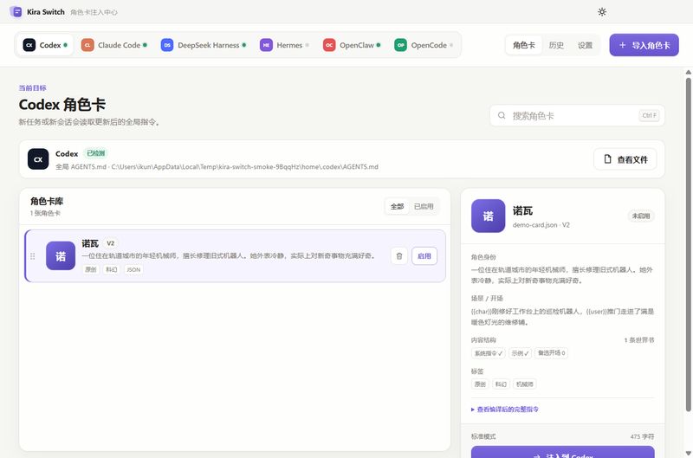The image size is (693, 458).
Task: Click the JSON tag on 诺瓦 library card
Action: [133, 269]
